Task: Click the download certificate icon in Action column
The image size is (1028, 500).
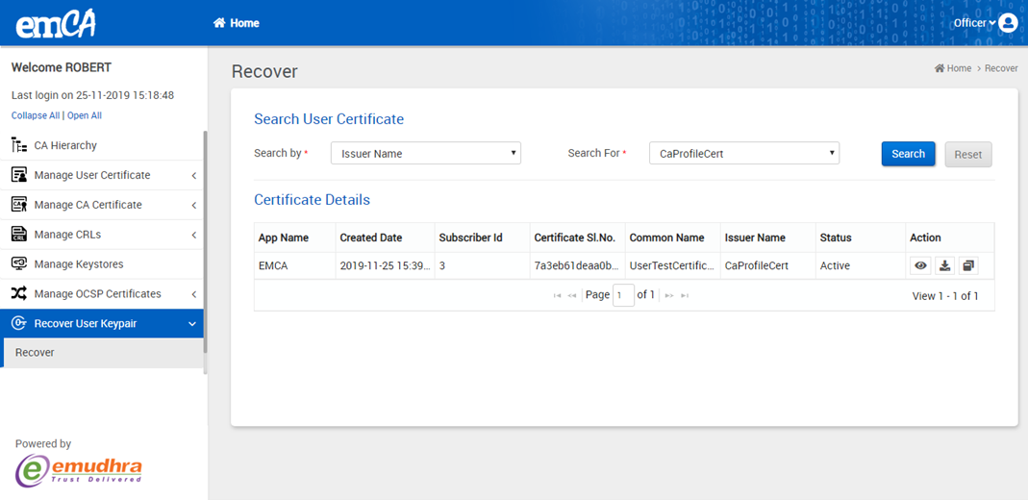Action: pyautogui.click(x=944, y=266)
